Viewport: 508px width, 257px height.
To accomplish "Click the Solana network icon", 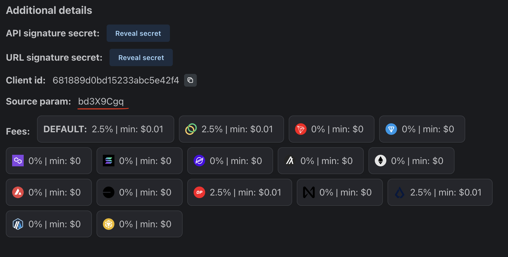I will pos(109,161).
